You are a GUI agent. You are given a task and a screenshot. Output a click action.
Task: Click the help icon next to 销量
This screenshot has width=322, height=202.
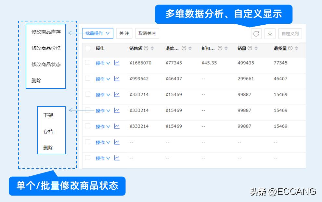tap(250, 48)
